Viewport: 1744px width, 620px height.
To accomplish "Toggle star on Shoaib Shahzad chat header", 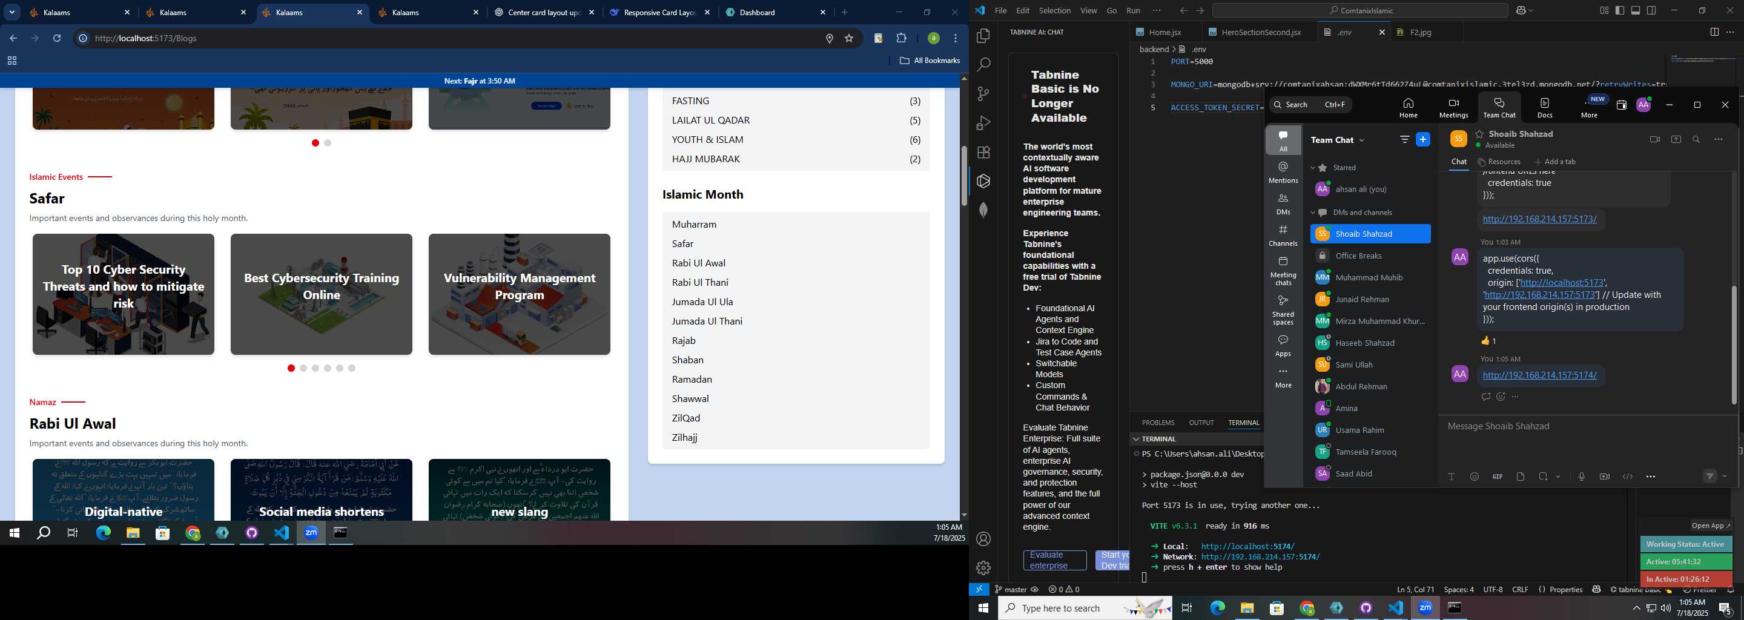I will (x=1480, y=134).
